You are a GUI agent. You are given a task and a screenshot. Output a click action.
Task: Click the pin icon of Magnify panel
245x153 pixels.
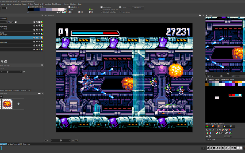(x=46, y=15)
